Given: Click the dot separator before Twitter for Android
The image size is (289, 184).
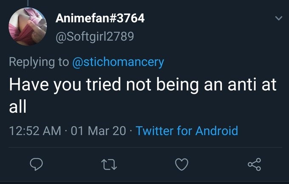Looking at the screenshot, I should [130, 130].
